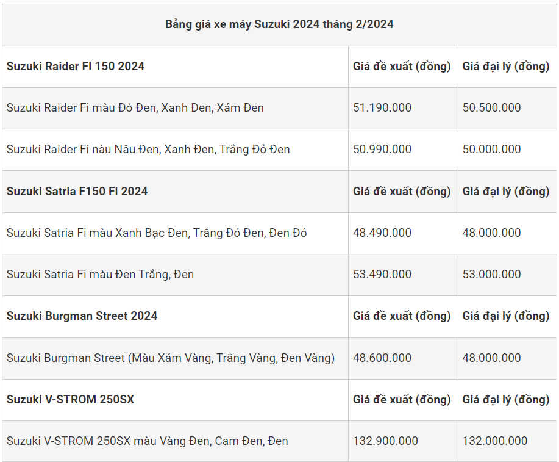
Task: Select the Burgman Street color variants row name
Action: (x=171, y=358)
